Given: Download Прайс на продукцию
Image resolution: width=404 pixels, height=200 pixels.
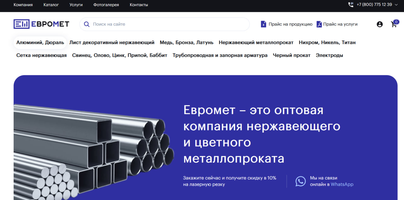Looking at the screenshot, I should 291,24.
